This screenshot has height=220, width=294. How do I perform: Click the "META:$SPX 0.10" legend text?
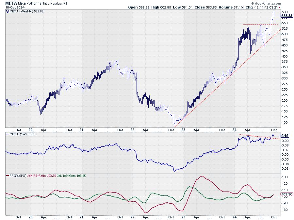(22, 134)
